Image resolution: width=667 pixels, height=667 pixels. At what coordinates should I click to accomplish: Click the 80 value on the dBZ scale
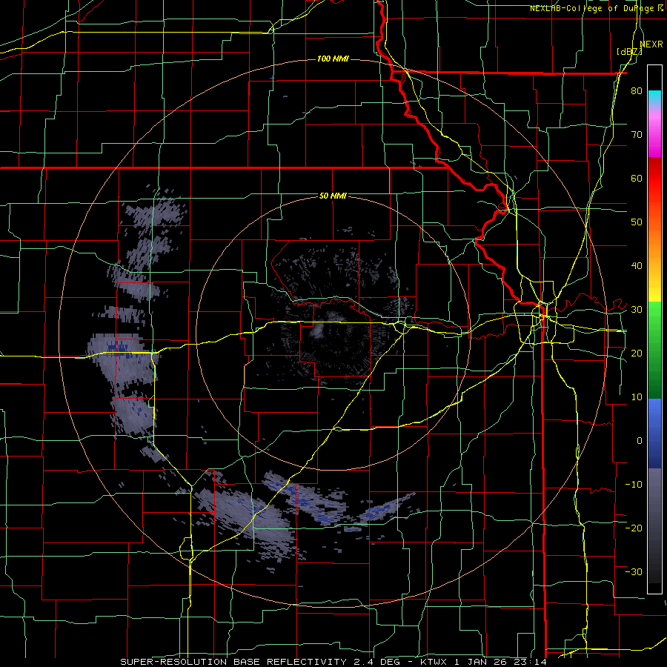pyautogui.click(x=637, y=91)
